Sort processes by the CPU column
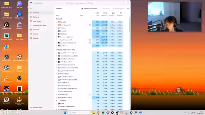Image resolution: width=205 pixels, height=115 pixels. click(97, 14)
